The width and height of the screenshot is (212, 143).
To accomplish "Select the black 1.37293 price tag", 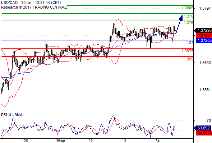I will click(203, 30).
